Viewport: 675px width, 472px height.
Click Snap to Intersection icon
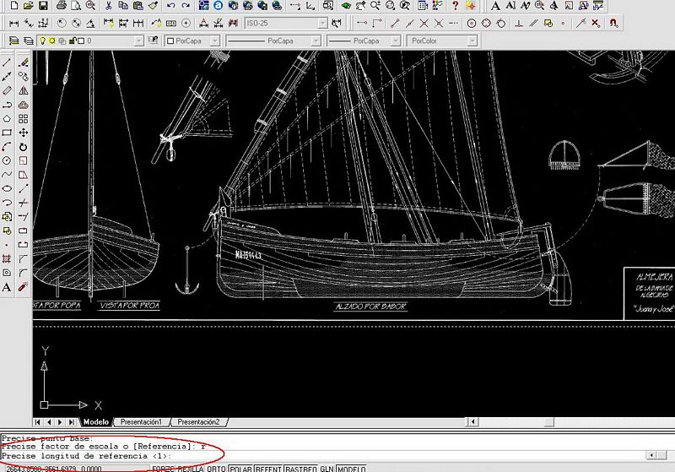tap(424, 24)
